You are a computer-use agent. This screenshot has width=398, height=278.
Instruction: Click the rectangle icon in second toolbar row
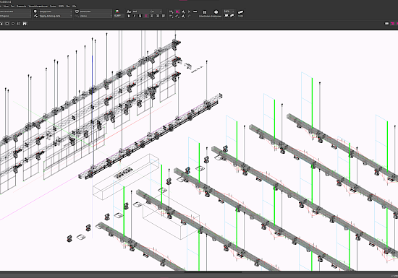click(x=7, y=24)
